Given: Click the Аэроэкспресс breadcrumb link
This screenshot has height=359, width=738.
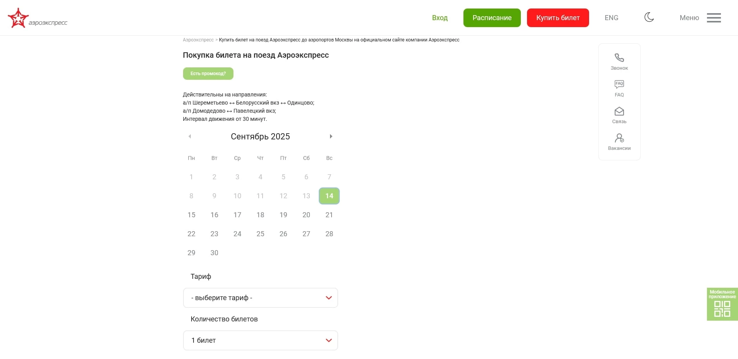Looking at the screenshot, I should (198, 40).
